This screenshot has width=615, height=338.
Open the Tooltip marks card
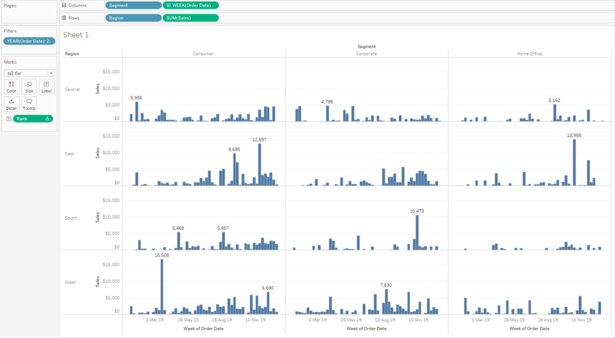pos(29,104)
